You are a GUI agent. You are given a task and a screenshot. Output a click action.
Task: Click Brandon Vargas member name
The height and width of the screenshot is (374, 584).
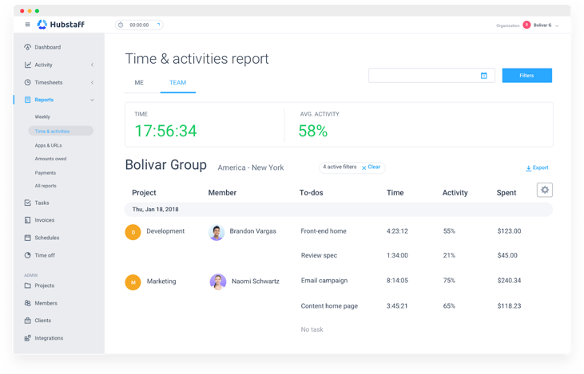tap(253, 231)
